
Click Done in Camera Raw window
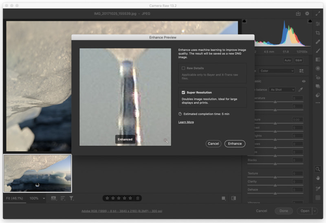pos(284,211)
